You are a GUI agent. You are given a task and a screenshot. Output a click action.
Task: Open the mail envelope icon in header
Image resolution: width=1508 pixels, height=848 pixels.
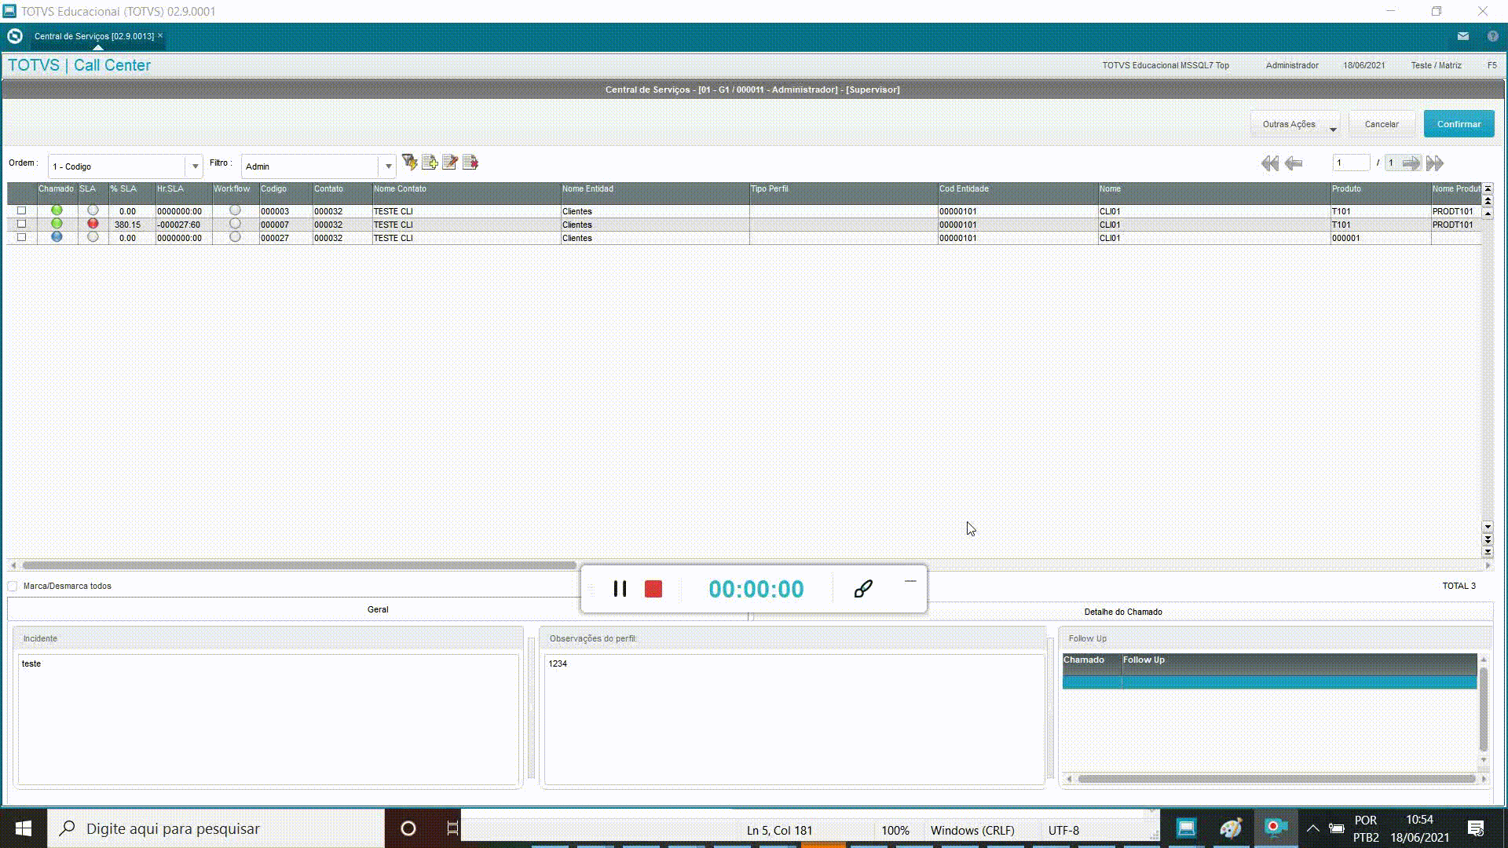(1463, 36)
